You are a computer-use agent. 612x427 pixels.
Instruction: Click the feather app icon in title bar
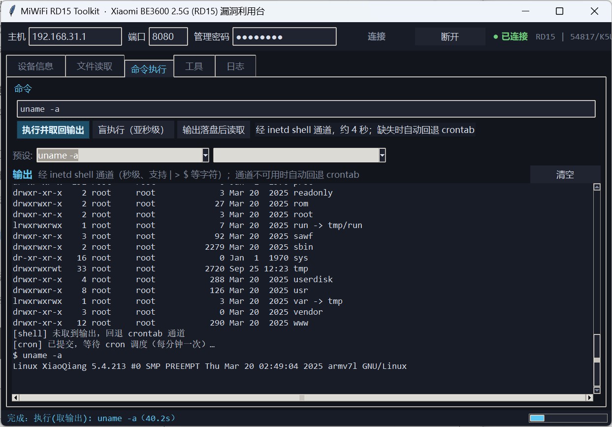[x=12, y=11]
